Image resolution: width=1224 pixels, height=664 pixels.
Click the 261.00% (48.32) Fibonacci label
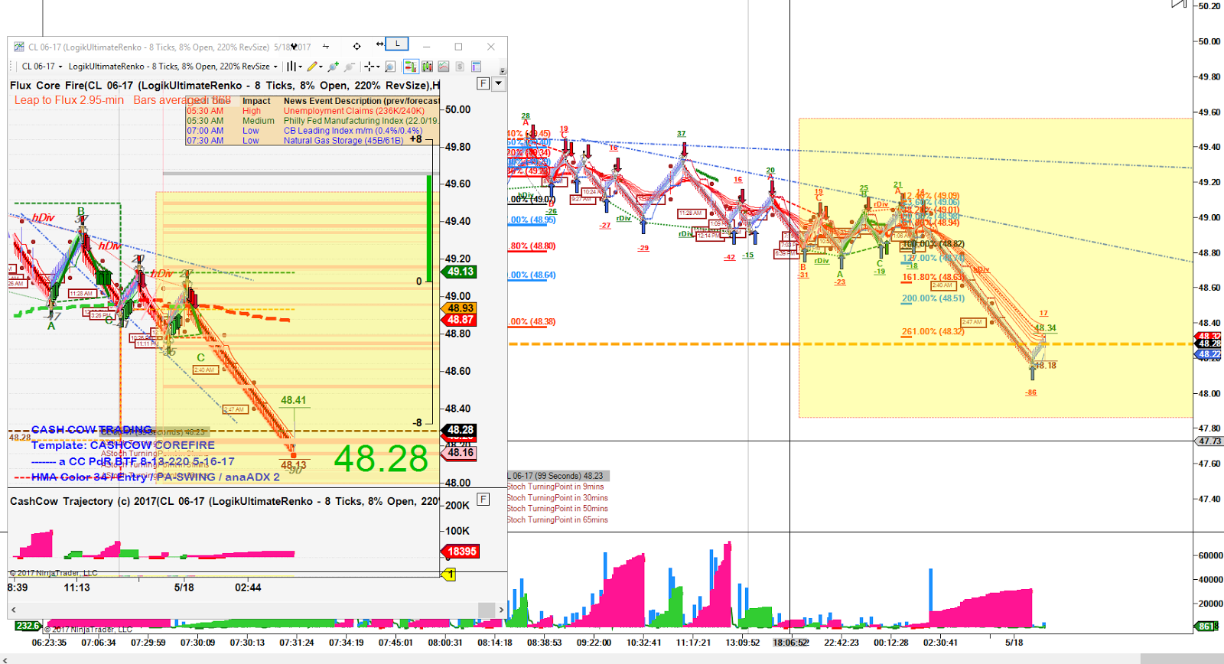[933, 332]
